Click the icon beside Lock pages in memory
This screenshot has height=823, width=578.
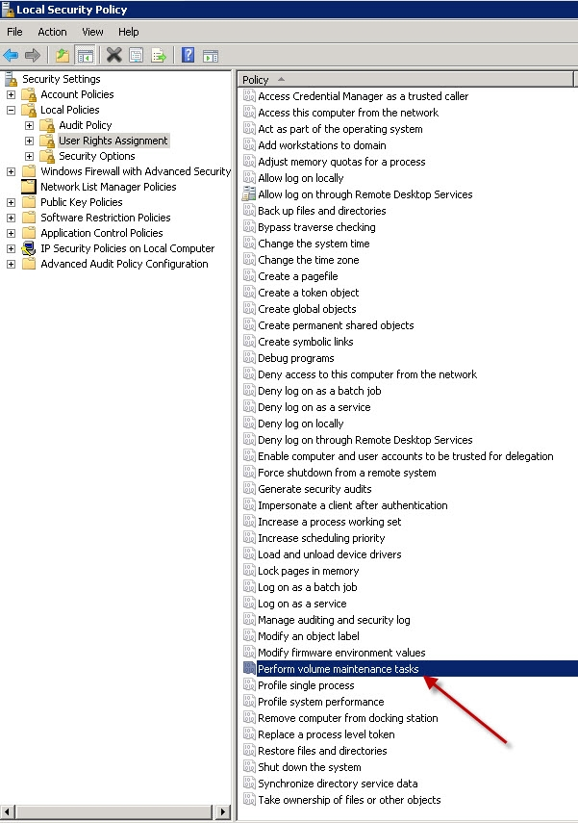(x=249, y=571)
